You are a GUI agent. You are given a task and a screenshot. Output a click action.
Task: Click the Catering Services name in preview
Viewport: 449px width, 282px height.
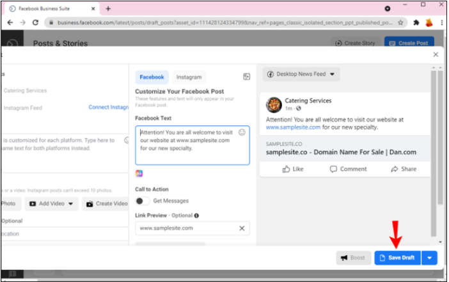[x=308, y=100]
